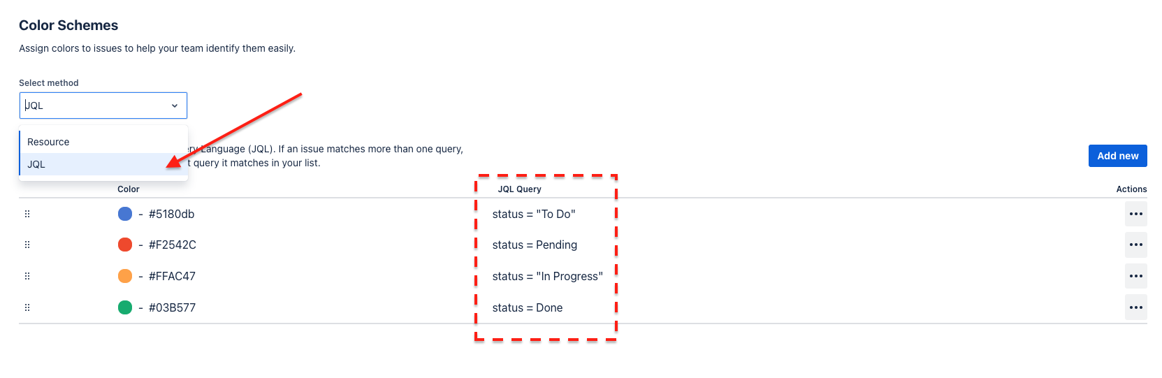The height and width of the screenshot is (378, 1162).
Task: Open actions menu for #FFAC47 row
Action: (1135, 276)
